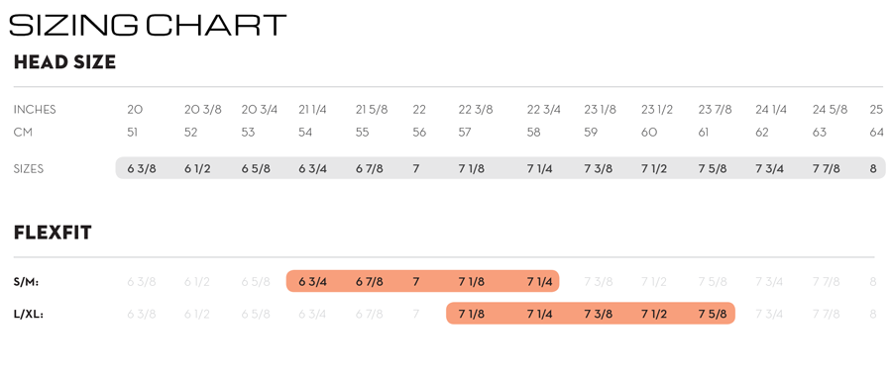Click the S/M: row label
Viewport: 892px width, 376px height.
click(x=26, y=281)
